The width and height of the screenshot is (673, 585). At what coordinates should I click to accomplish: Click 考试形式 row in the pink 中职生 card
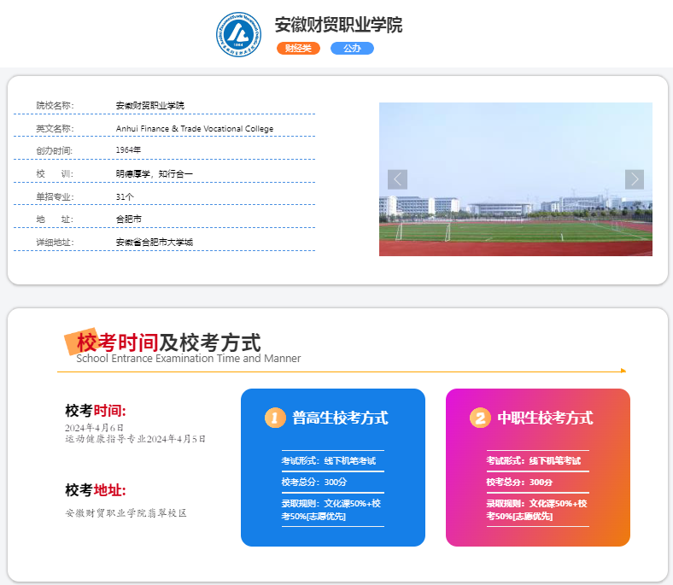pos(534,461)
